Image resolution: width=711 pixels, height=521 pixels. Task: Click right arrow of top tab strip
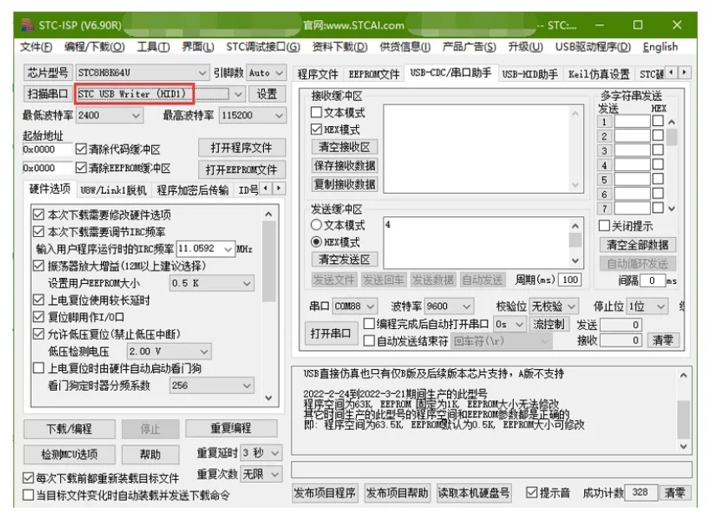pyautogui.click(x=684, y=72)
